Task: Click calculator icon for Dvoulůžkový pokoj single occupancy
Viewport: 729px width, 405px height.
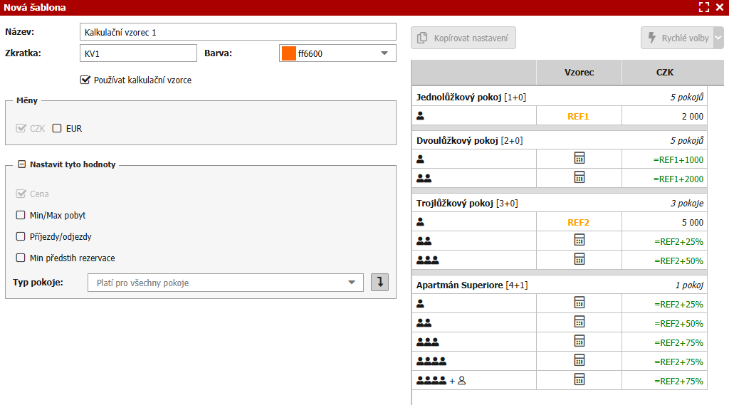Action: point(579,158)
